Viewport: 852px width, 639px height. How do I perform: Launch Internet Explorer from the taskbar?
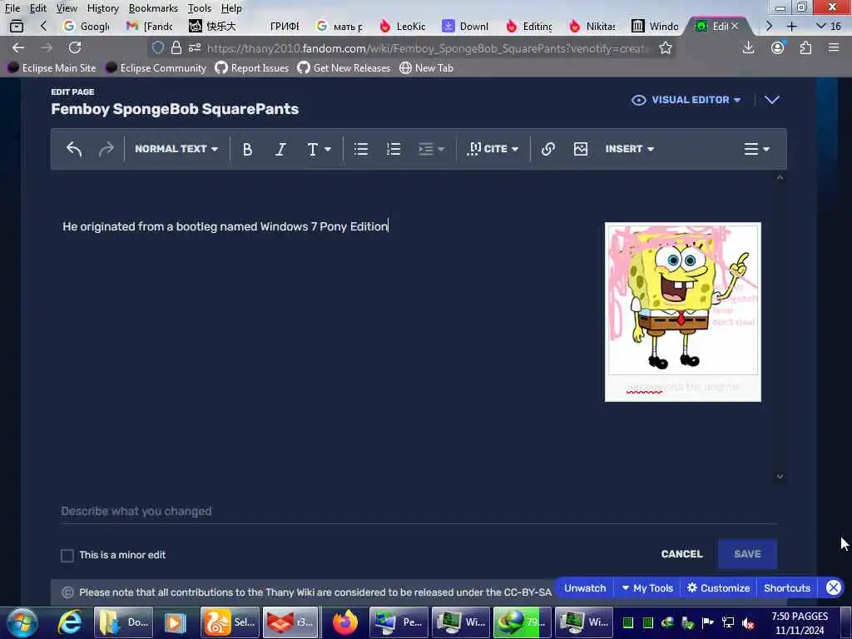click(70, 622)
